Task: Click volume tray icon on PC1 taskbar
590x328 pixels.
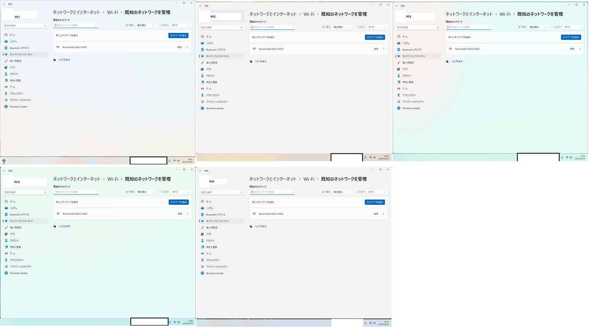Action: click(179, 161)
